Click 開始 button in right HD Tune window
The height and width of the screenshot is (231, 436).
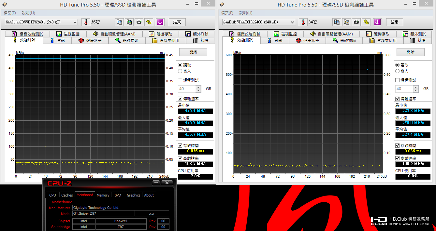tap(411, 52)
